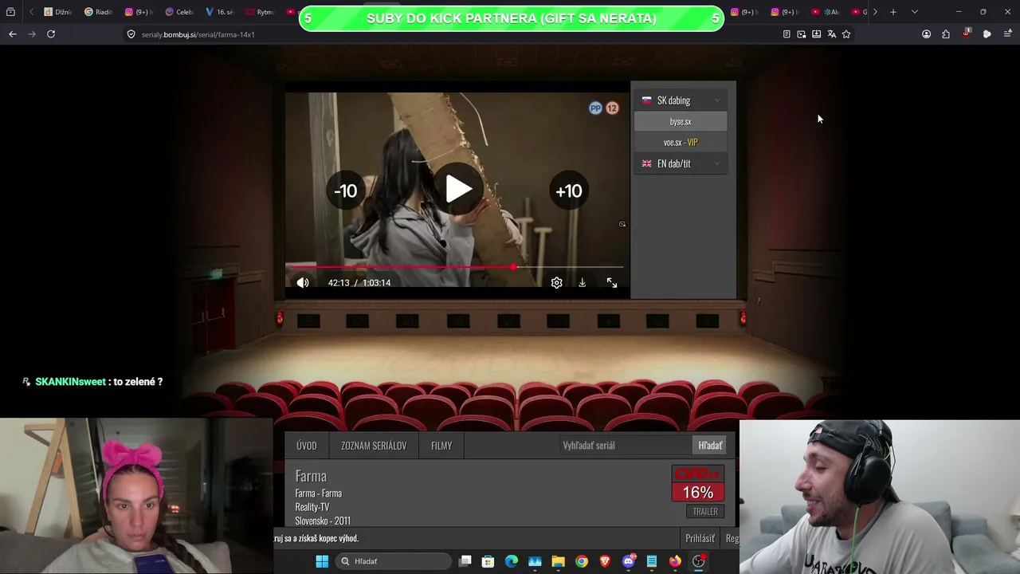Skip the video forward 10 seconds
1020x574 pixels.
[569, 191]
